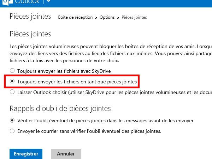Click the Outlook wordmark text in header
Viewport: 212px width, 159px height.
click(27, 2)
